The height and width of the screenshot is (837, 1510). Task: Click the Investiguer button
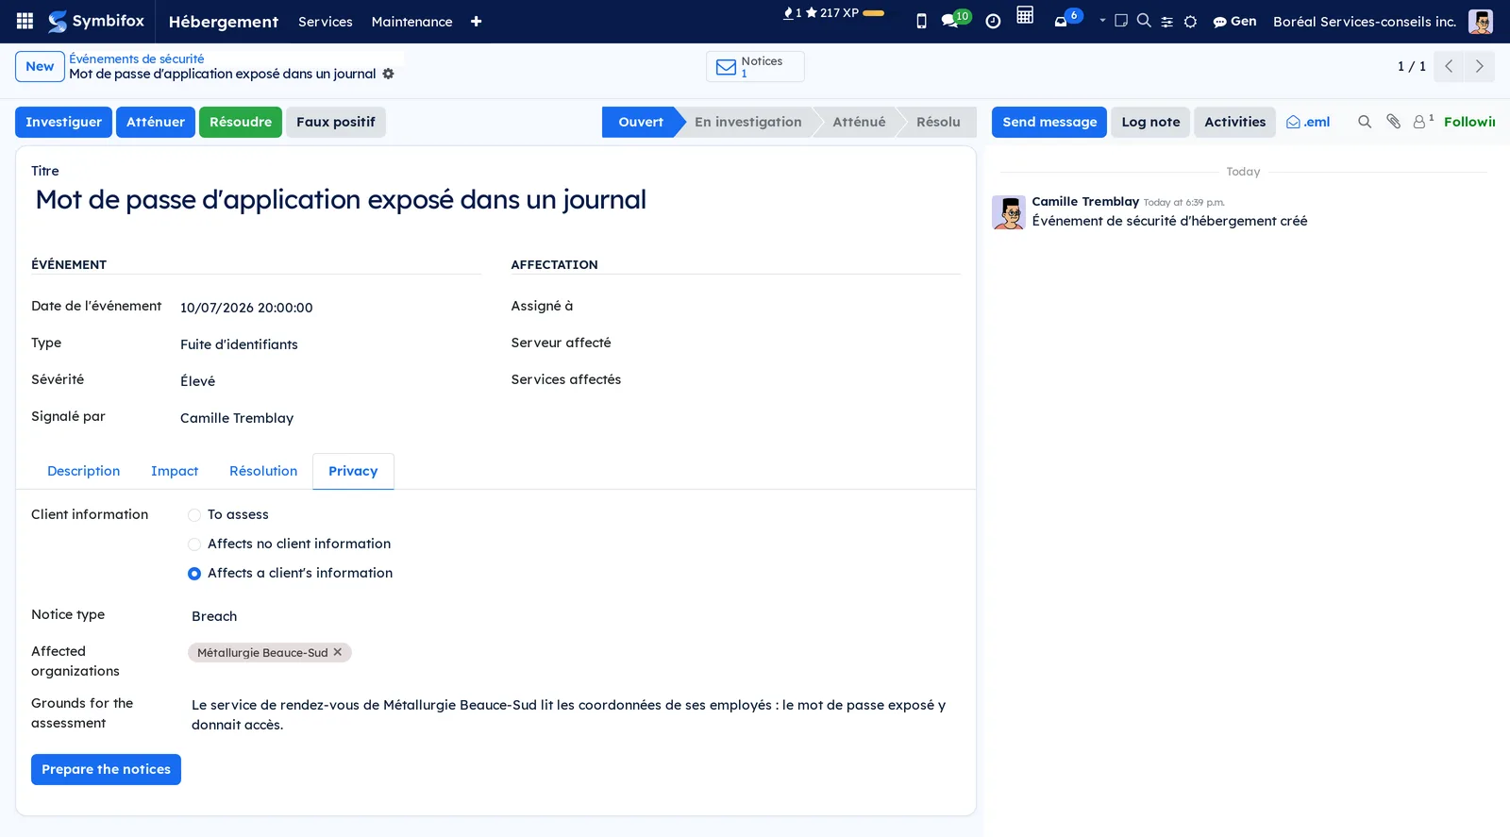[x=63, y=122]
